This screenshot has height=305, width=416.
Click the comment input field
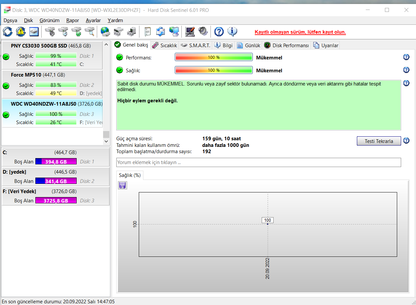tap(258, 162)
